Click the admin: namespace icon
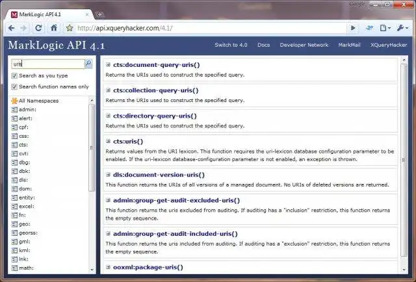Screen dimensions: 416x282 pos(14,110)
